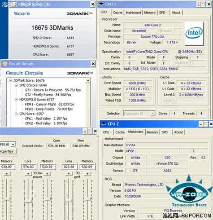Click the Result Details window title icon
The width and height of the screenshot is (213, 220).
tap(5, 64)
